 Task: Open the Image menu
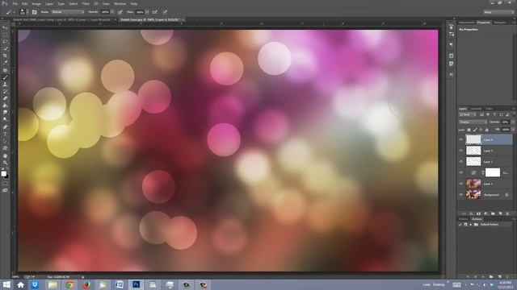pos(36,3)
